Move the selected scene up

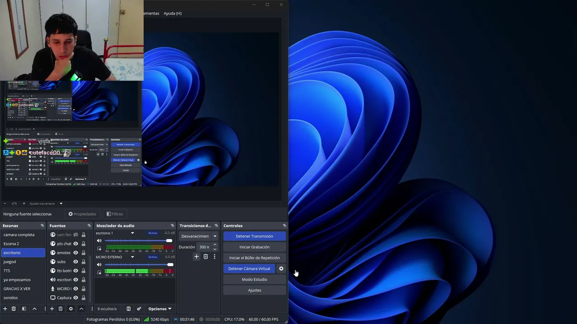click(x=34, y=309)
